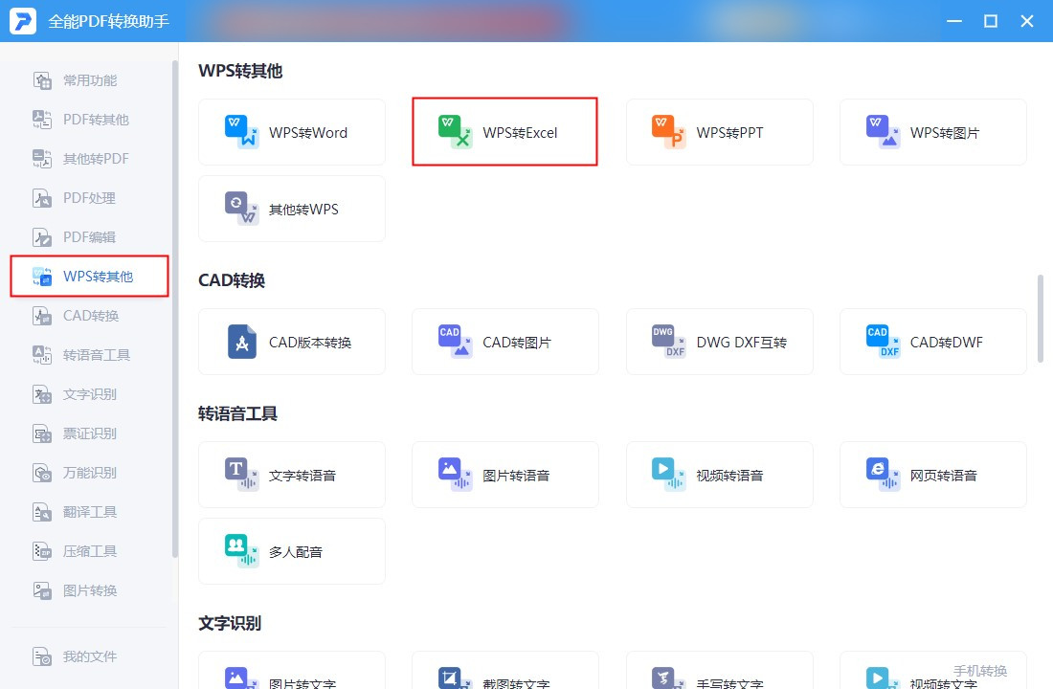
Task: Click the WPS转Word icon
Action: coord(242,132)
